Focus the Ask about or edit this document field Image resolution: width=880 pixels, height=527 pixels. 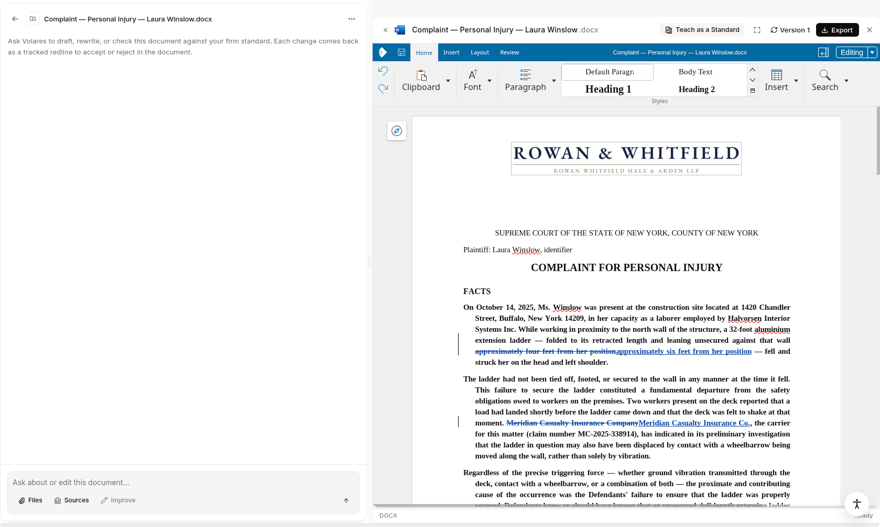pos(183,483)
